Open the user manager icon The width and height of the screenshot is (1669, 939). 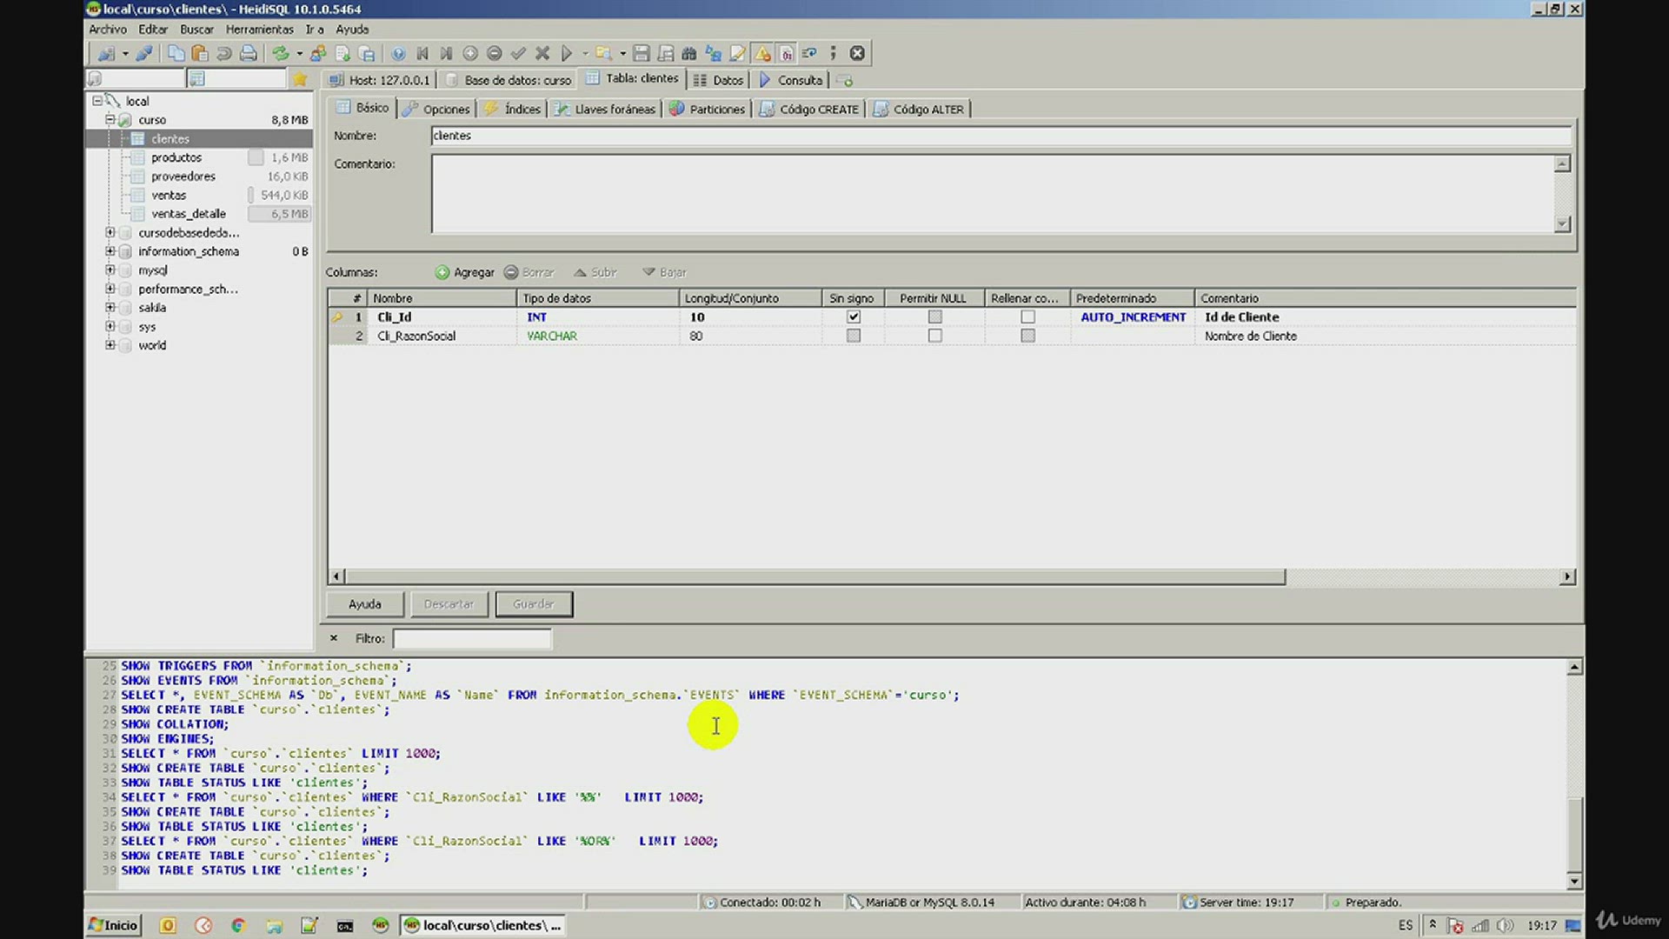coord(318,54)
